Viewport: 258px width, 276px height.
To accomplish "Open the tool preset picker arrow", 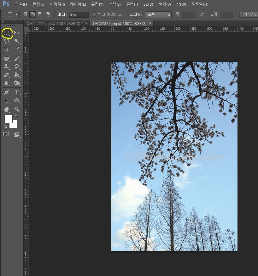I will (x=16, y=15).
